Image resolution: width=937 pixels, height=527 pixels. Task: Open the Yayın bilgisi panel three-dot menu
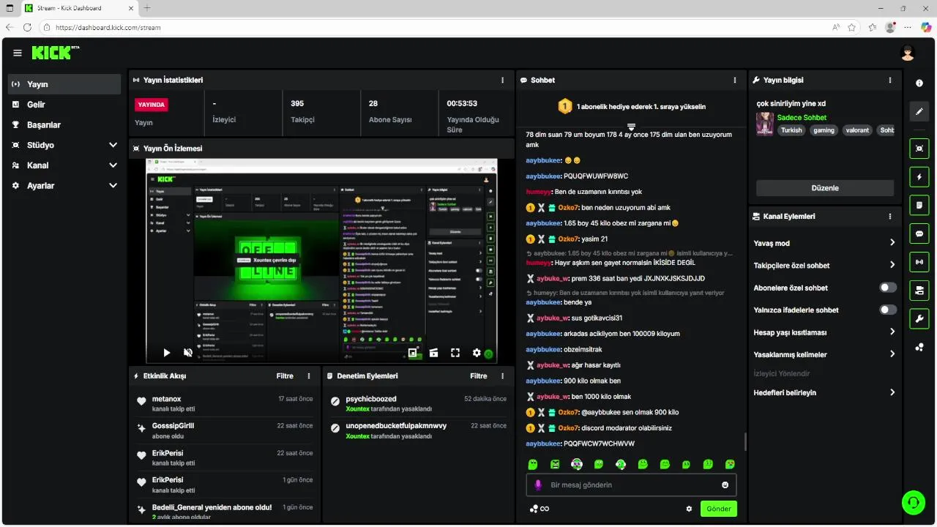tap(890, 80)
